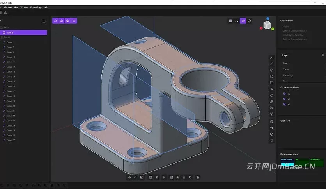The height and width of the screenshot is (189, 326).
Task: Toggle the Face snap option
Action: [285, 63]
